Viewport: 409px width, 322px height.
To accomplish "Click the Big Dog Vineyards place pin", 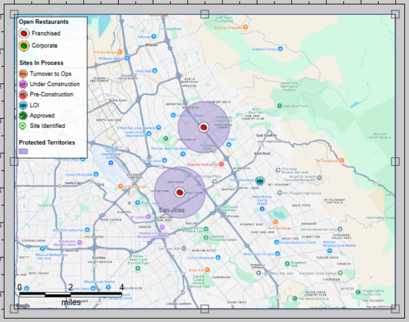I will pos(245,27).
